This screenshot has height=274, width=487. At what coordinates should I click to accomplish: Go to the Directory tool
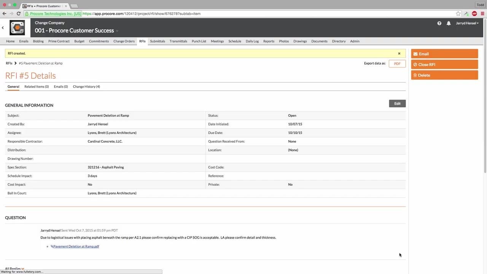click(x=339, y=41)
